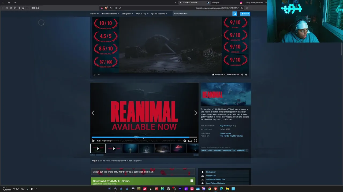Open File Explorer from the taskbar
Screen dimensions: 343x192
(x=227, y=189)
